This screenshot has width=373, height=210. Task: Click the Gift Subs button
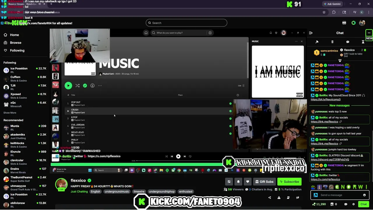tap(264, 182)
